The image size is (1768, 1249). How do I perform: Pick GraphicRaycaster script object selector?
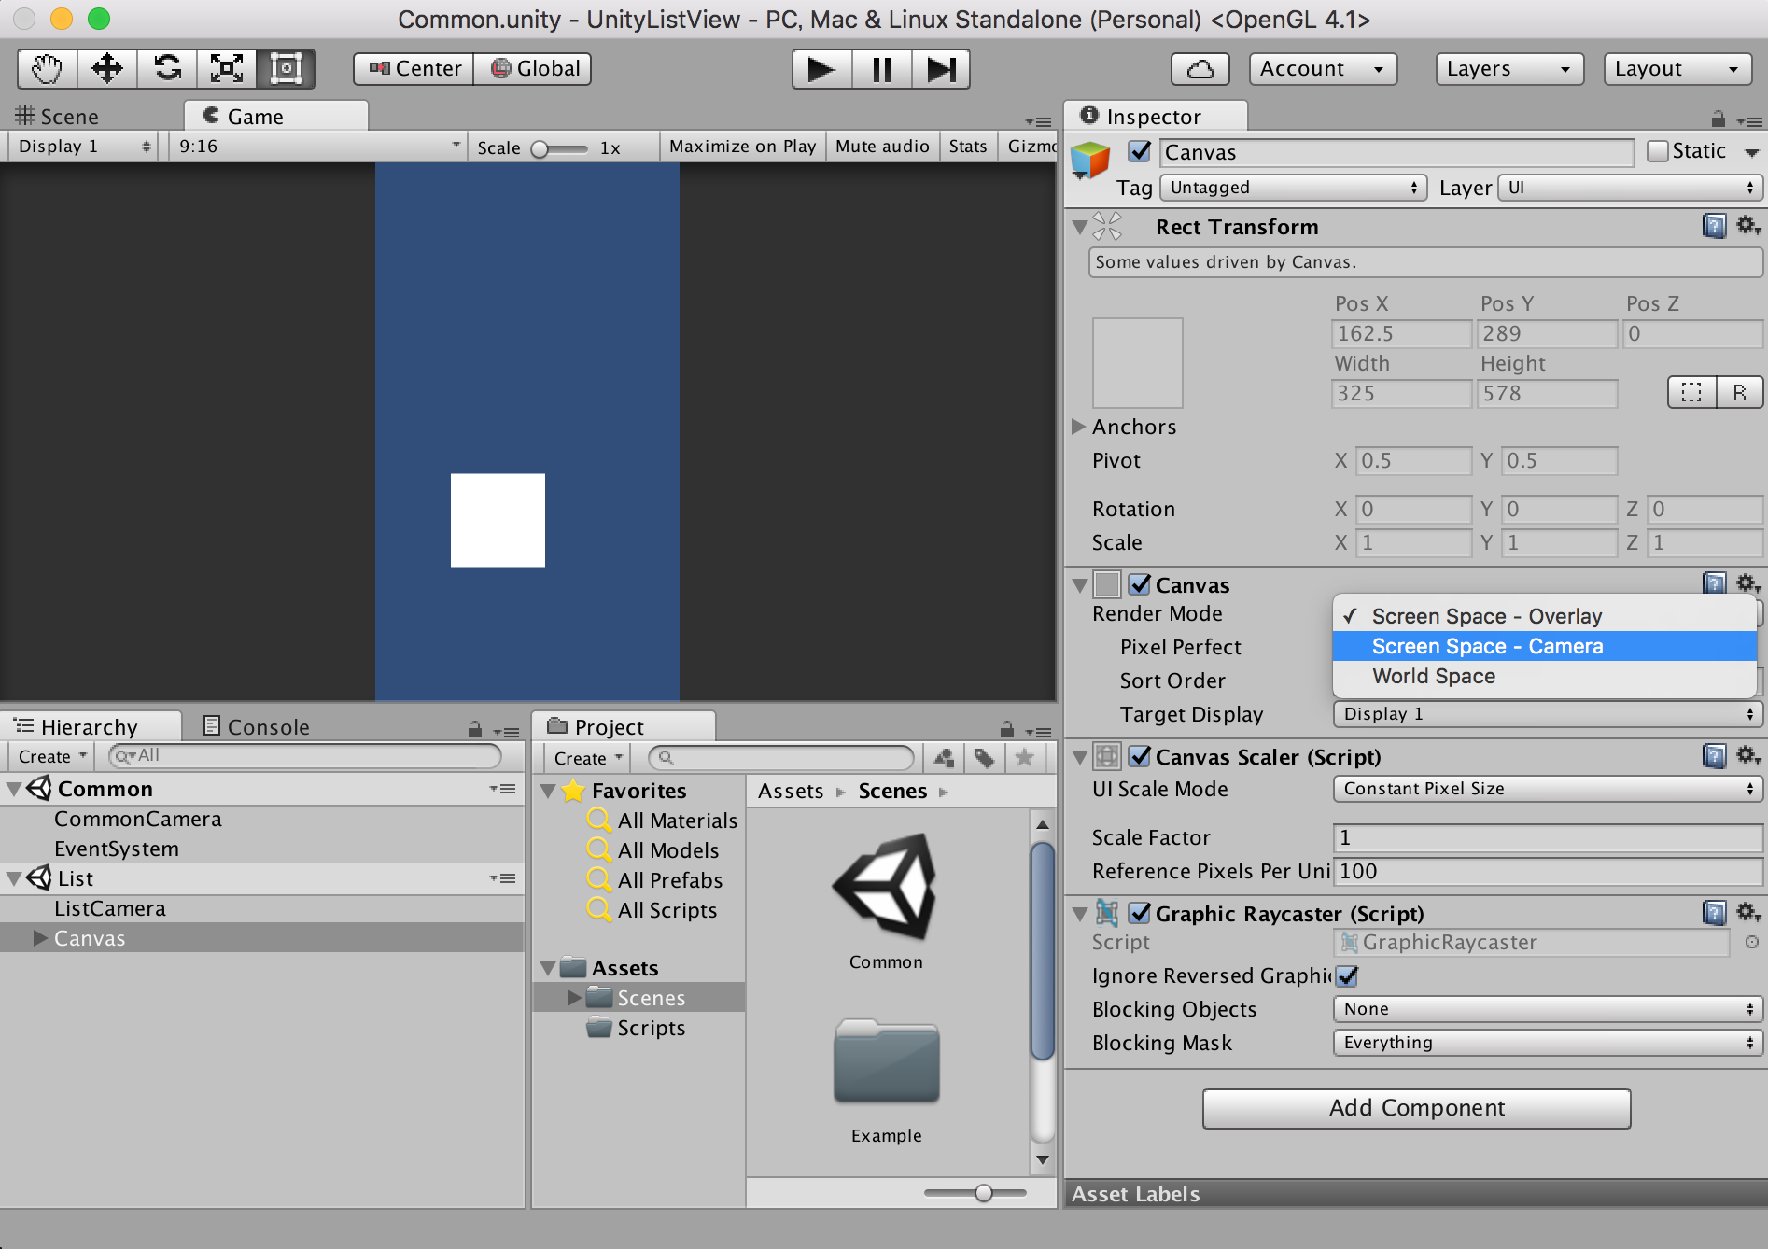(x=1752, y=942)
